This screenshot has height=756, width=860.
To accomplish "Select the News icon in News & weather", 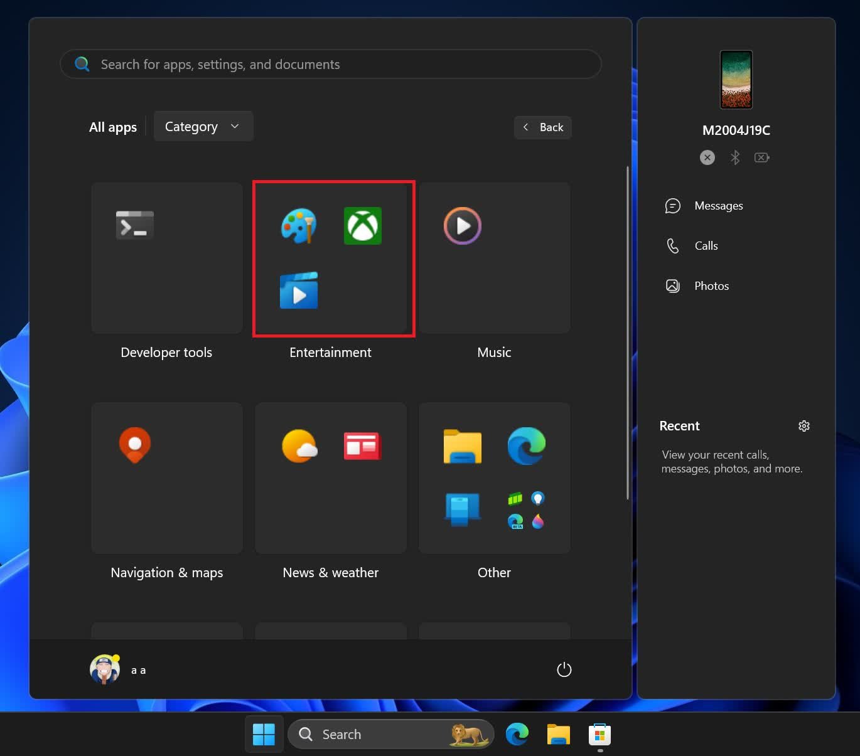I will click(363, 446).
